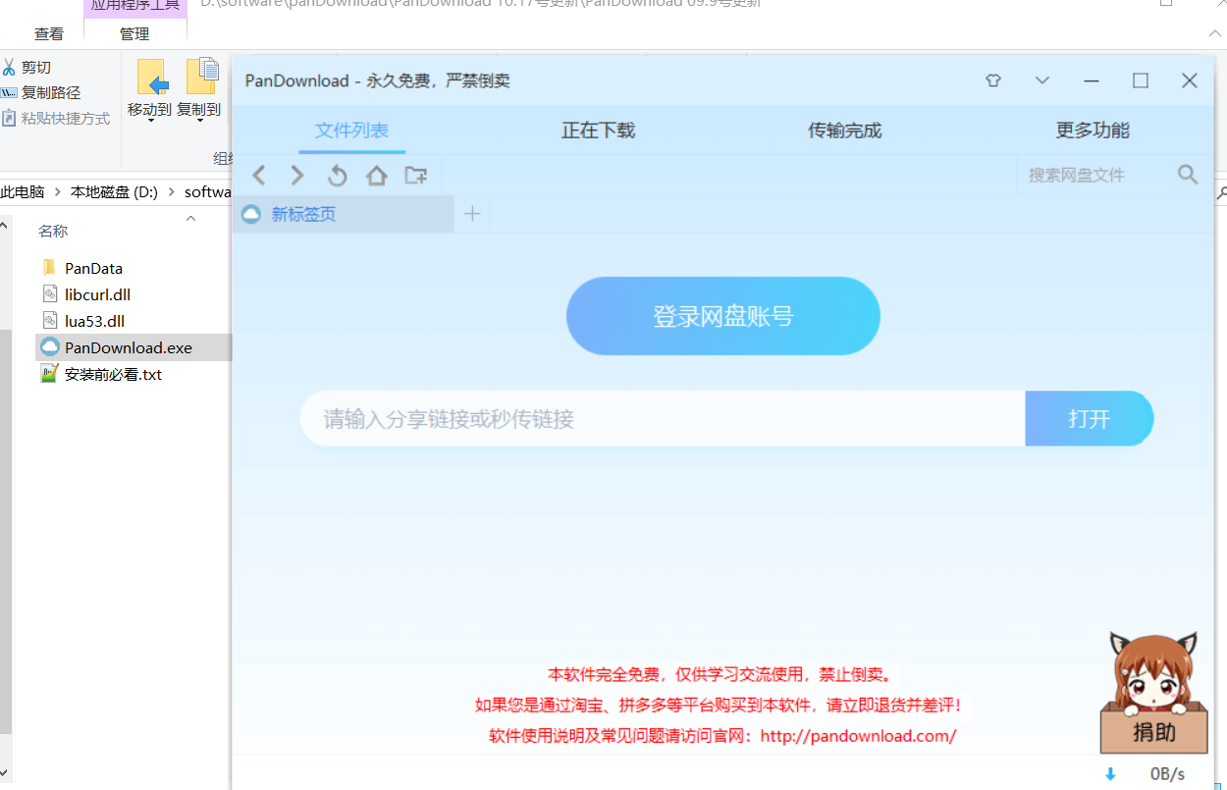Create a new folder in PanDownload
Viewport: 1227px width, 790px height.
point(416,176)
